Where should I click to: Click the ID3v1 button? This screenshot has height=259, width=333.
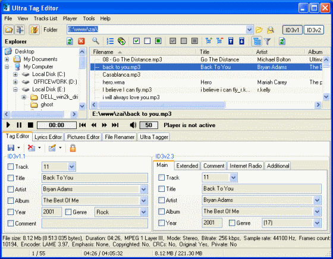point(292,30)
